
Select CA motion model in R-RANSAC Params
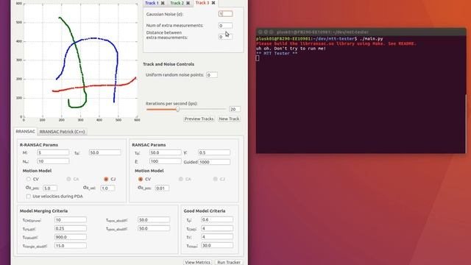point(68,179)
